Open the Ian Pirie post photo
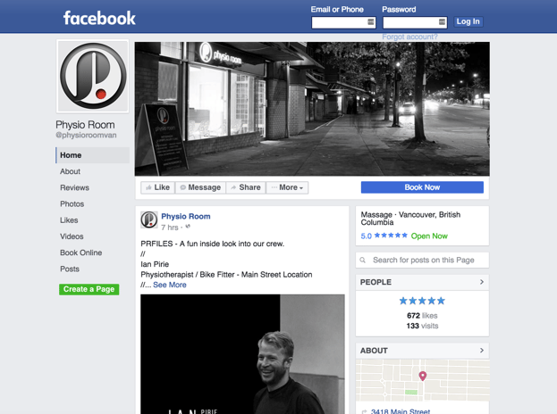Screen dimensions: 557x414 [242, 354]
